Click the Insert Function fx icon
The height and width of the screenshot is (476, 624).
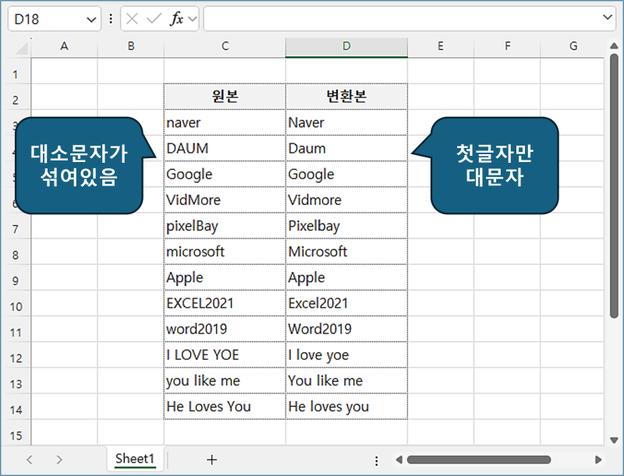click(x=176, y=19)
